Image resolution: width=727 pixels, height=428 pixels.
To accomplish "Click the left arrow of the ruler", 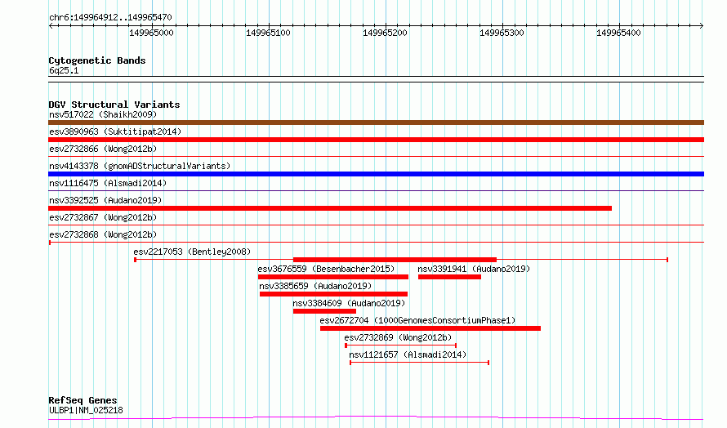I will (51, 25).
